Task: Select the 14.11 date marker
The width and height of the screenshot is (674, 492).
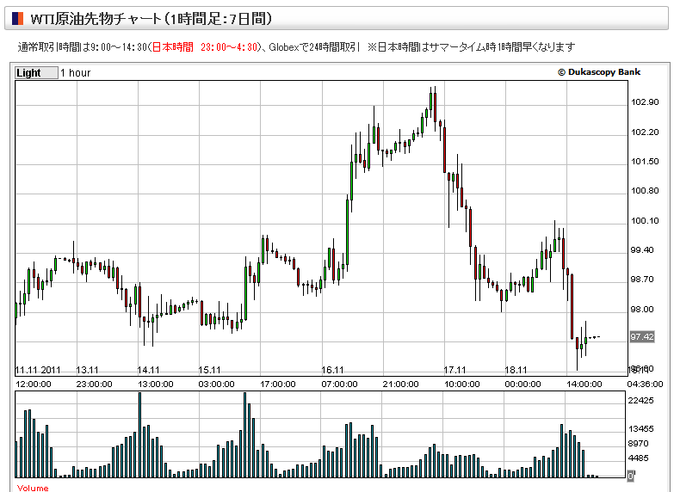Action: click(x=150, y=370)
